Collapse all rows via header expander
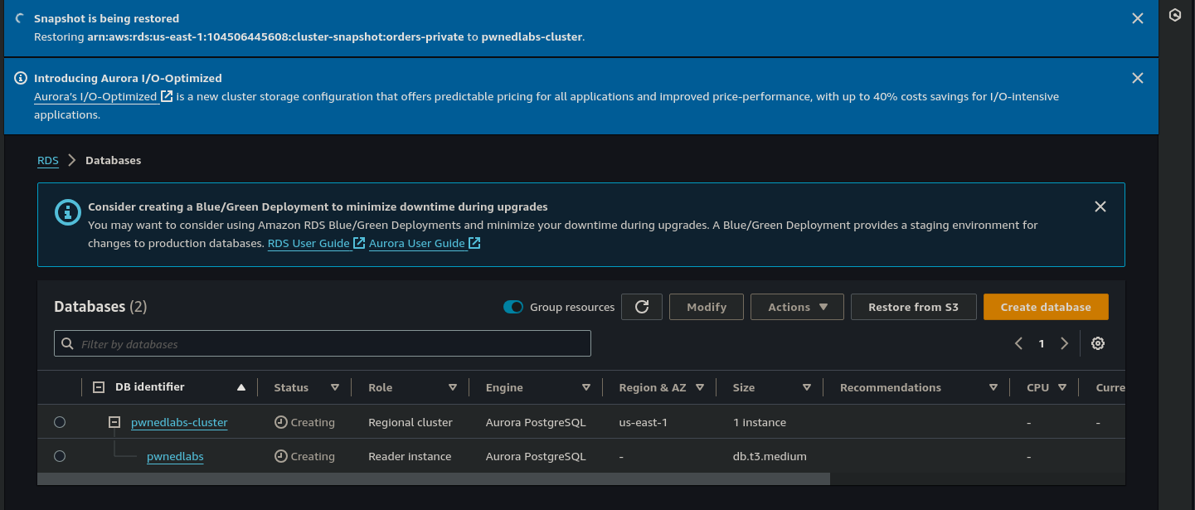The width and height of the screenshot is (1195, 510). [99, 387]
